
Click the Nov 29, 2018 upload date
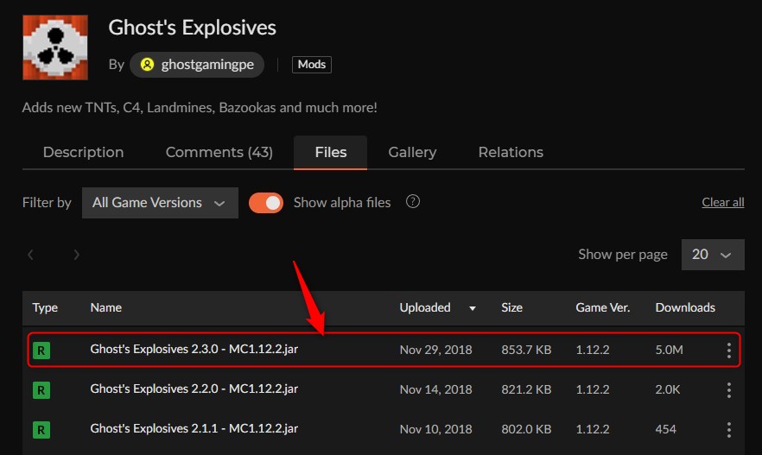[436, 350]
